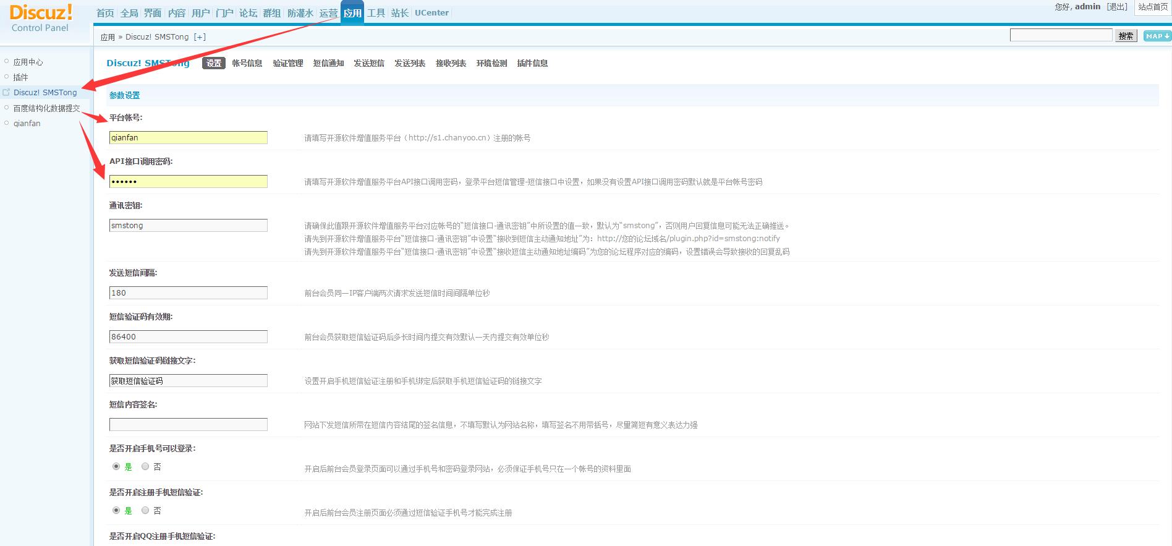Select 是 for 是否开启注册手机短信验证
Viewport: 1172px width, 546px height.
(116, 511)
